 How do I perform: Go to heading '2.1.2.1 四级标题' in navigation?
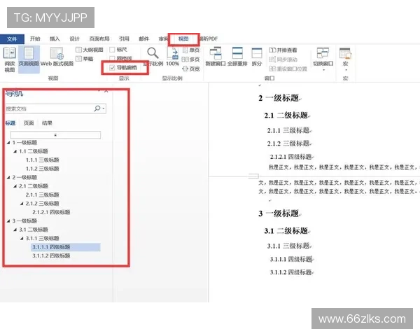click(x=51, y=212)
